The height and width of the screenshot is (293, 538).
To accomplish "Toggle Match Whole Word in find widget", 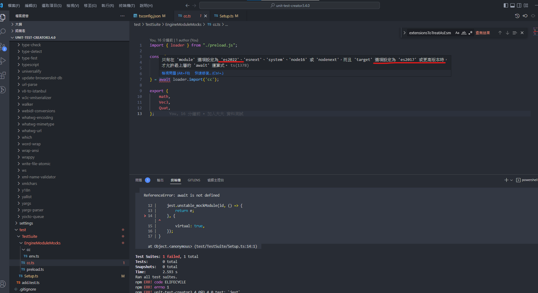I will [464, 33].
